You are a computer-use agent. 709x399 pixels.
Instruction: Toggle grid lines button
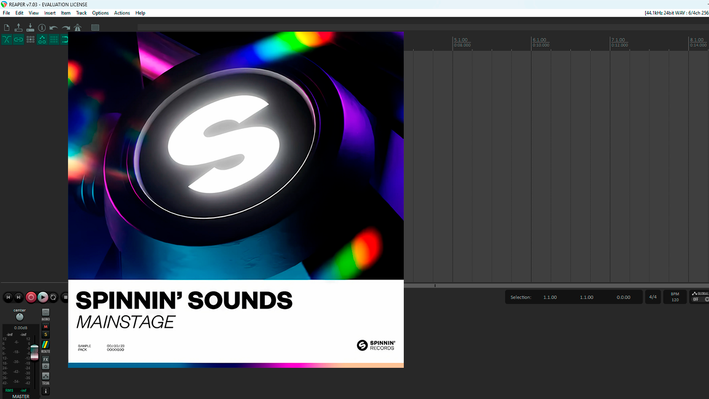click(54, 39)
